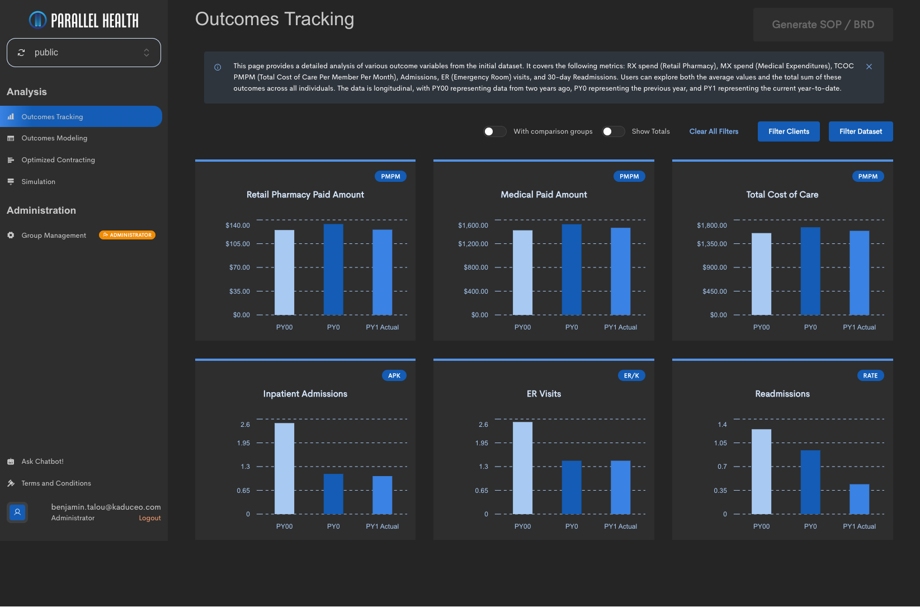Open Ask Chatbot! link
Screen dimensions: 920x607
[43, 462]
